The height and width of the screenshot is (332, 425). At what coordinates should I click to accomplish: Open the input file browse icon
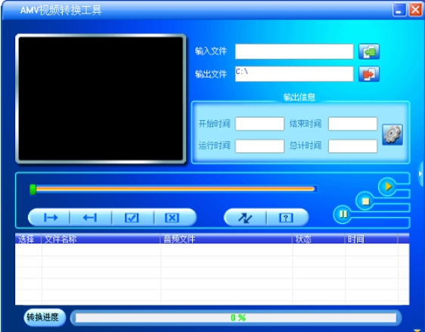point(369,51)
